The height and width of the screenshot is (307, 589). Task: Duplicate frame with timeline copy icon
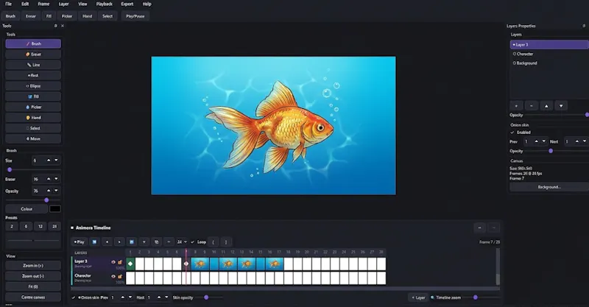point(156,242)
